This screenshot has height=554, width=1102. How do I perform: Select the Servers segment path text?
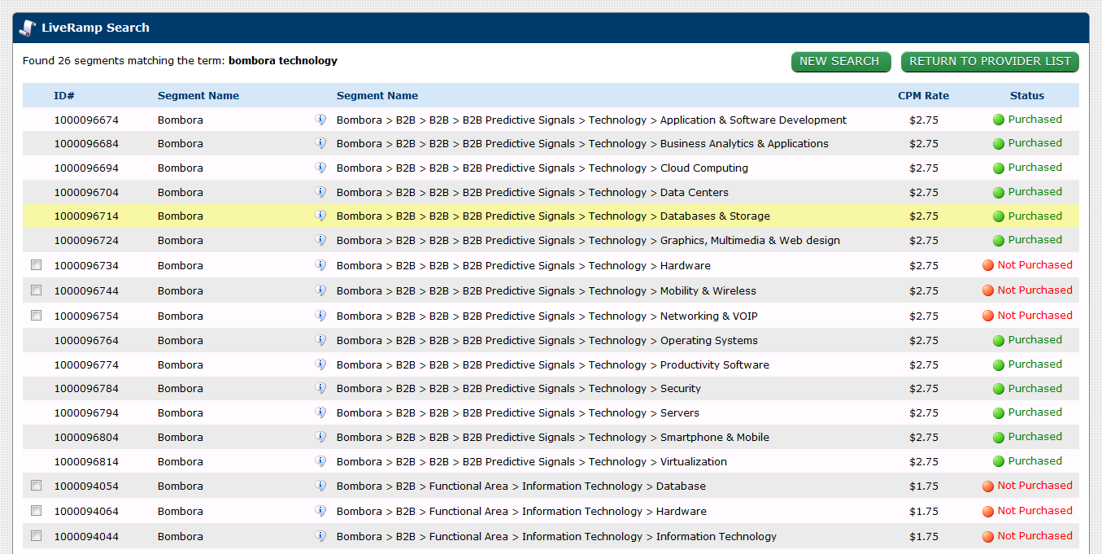coord(518,413)
